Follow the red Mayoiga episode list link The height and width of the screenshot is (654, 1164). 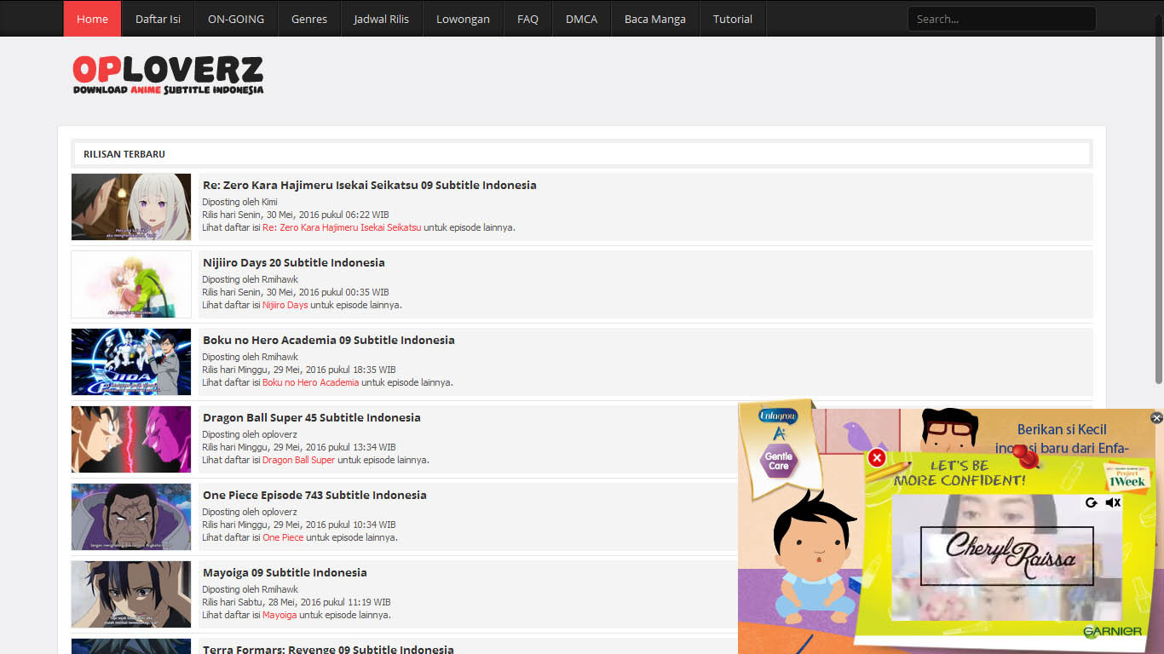coord(279,615)
